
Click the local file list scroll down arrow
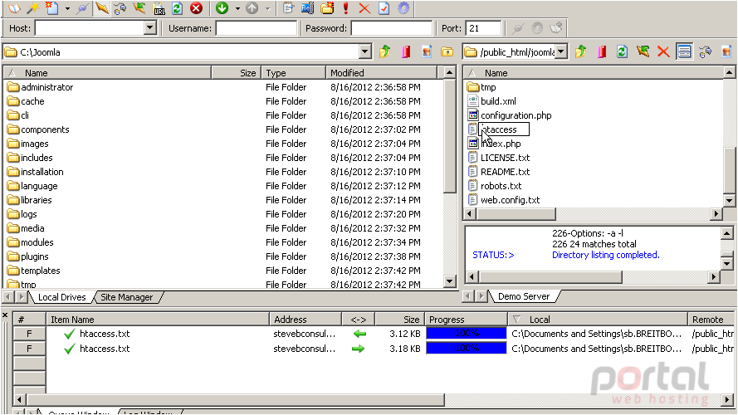point(449,281)
